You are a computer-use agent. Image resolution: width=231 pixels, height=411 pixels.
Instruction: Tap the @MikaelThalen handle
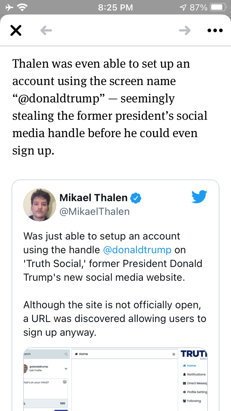tap(94, 211)
